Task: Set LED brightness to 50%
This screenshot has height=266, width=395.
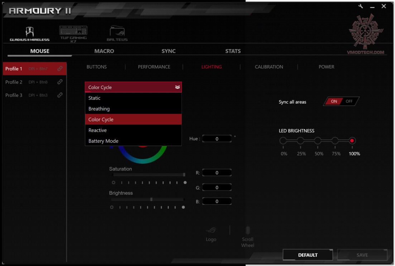Action: point(318,141)
